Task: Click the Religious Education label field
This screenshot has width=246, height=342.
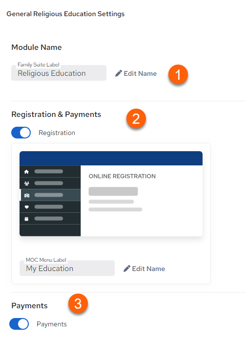Action: (x=59, y=73)
